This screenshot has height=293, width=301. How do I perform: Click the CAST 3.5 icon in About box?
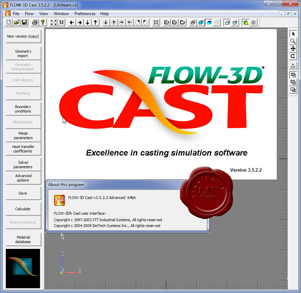click(x=60, y=200)
